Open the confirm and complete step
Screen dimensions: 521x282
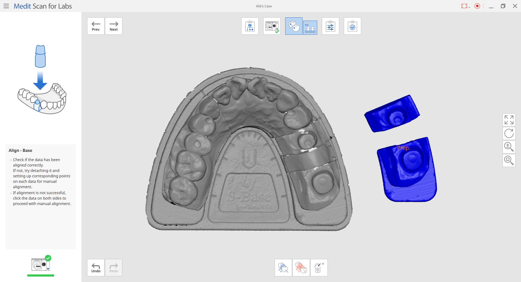tap(352, 26)
